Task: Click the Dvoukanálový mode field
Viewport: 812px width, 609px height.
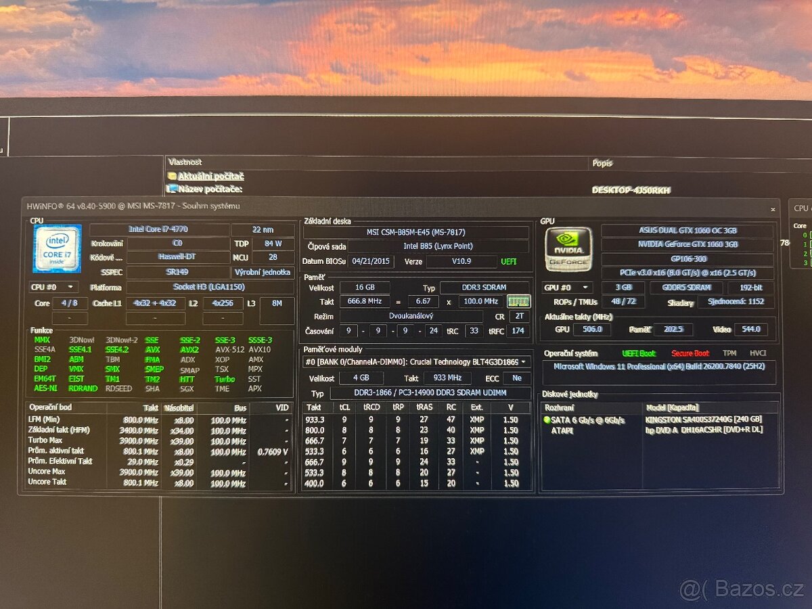Action: [411, 316]
